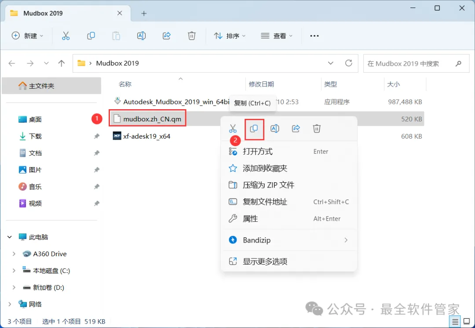
Task: Choose 属性 from the context menu
Action: pos(289,218)
